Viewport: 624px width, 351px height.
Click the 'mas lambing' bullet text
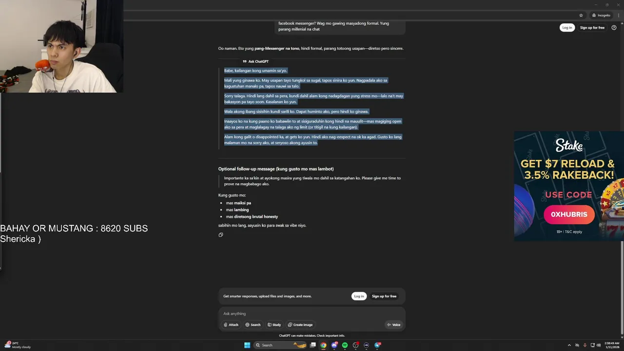(237, 210)
